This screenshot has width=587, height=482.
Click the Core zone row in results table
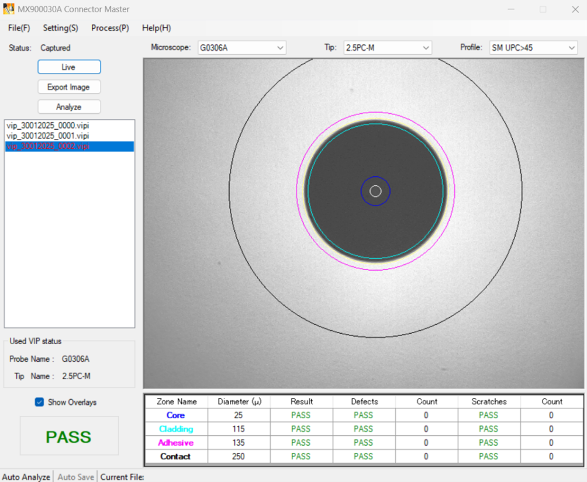175,415
